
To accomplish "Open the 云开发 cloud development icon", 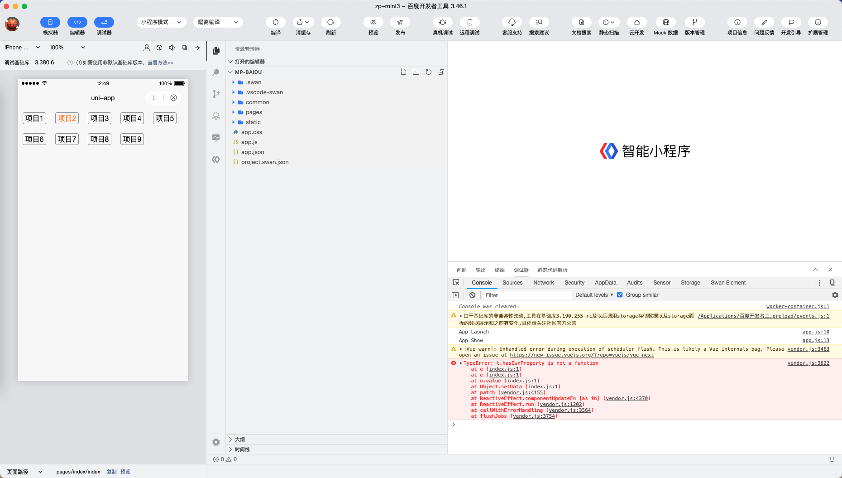I will coord(636,22).
